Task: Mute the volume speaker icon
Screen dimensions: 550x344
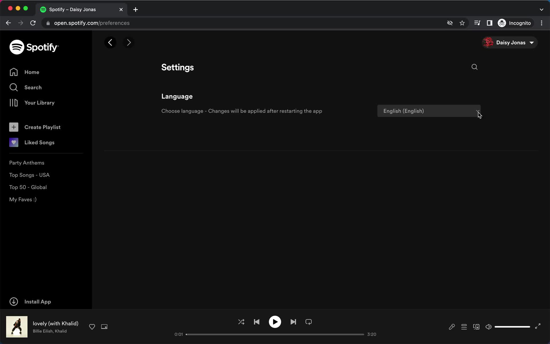Action: (x=488, y=327)
